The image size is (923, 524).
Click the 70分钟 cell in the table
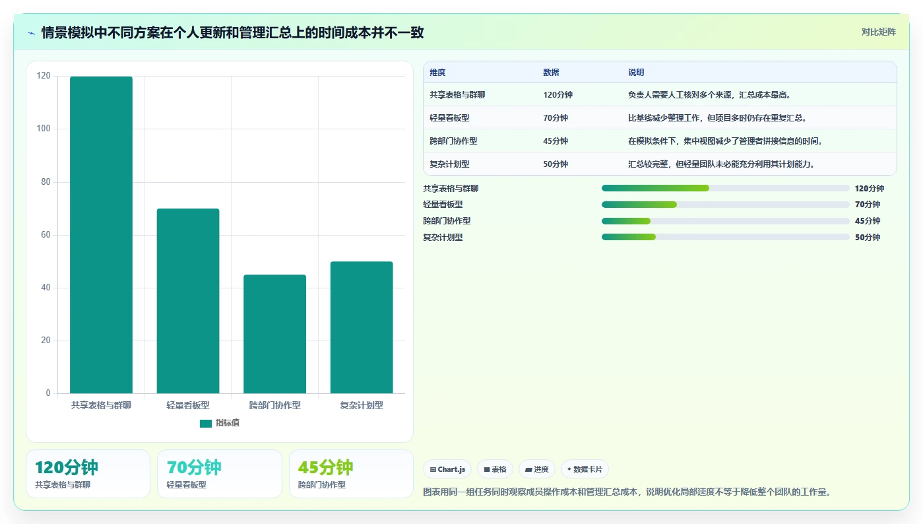coord(556,118)
